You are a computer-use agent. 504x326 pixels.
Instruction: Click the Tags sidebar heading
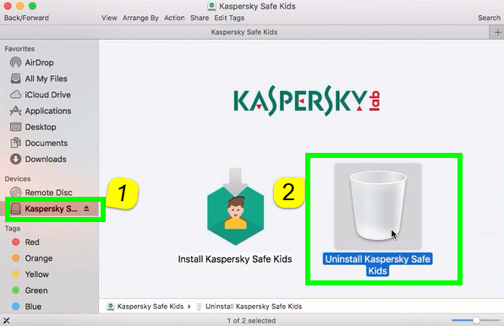(13, 229)
